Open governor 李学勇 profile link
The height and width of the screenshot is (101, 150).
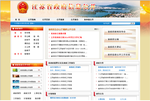click(x=27, y=33)
